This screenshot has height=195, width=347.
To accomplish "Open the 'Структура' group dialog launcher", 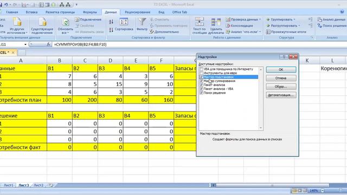I will [312, 37].
